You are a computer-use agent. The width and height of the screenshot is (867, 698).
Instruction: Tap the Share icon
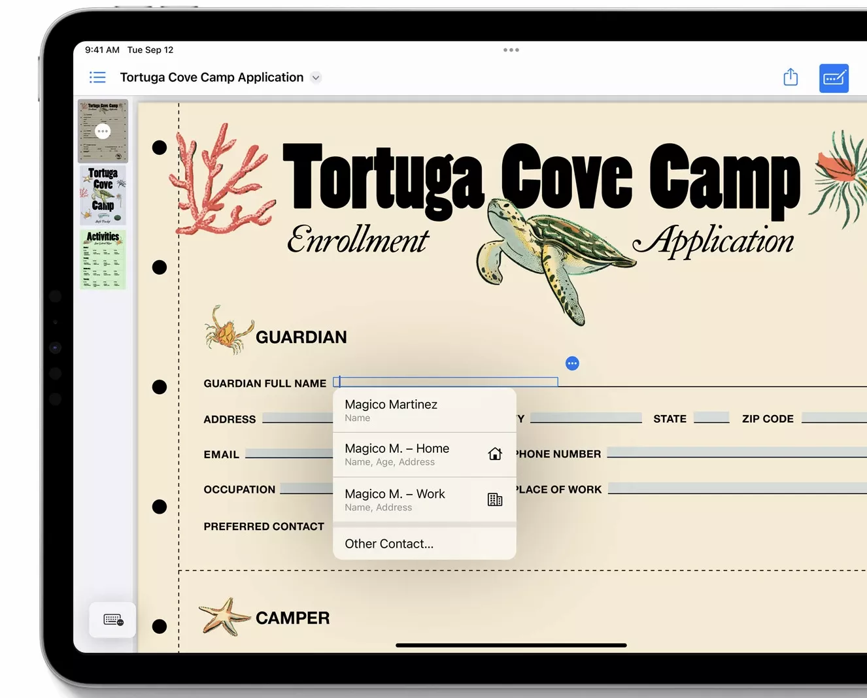pyautogui.click(x=790, y=77)
